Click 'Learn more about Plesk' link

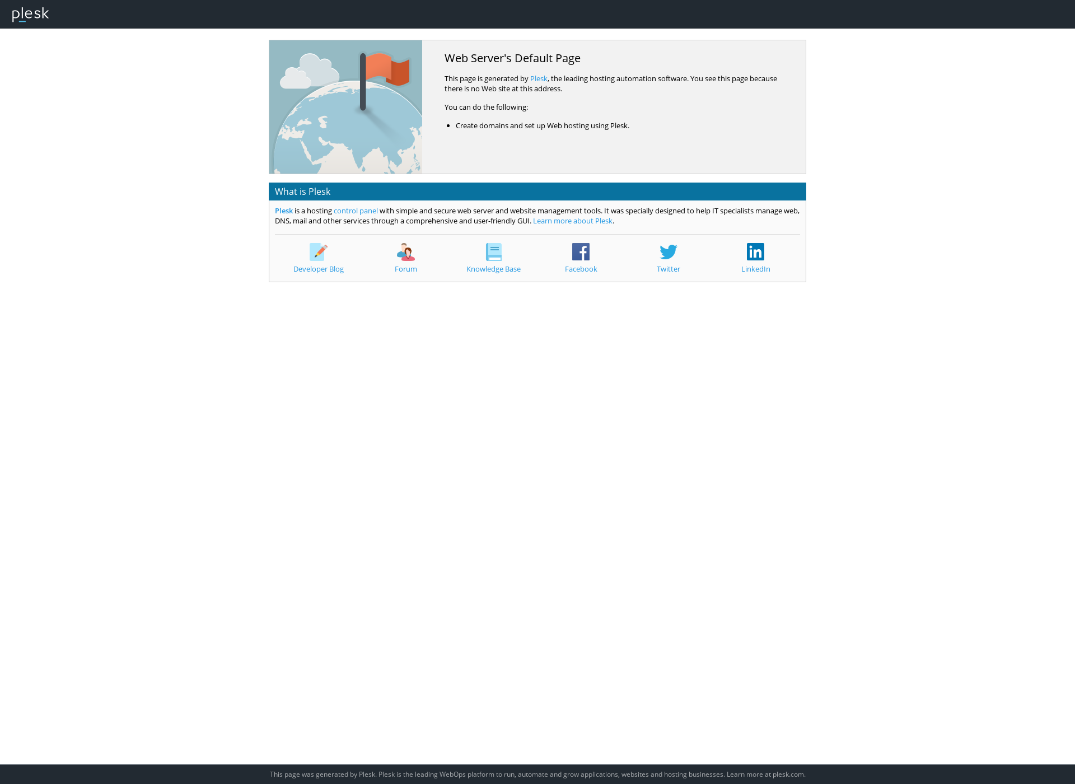573,220
